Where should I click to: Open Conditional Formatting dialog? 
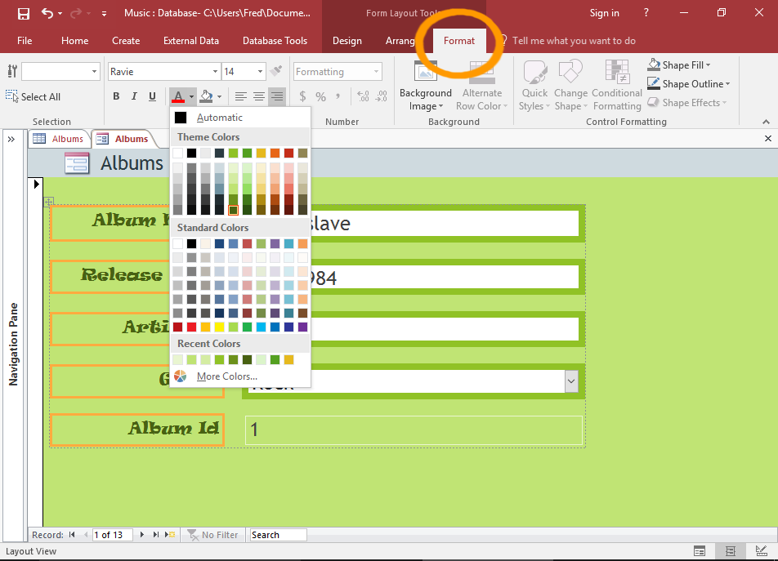click(x=617, y=86)
